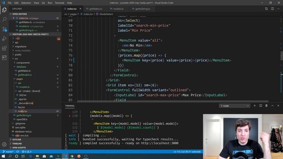The image size is (283, 159).
Task: Open the Manage gear icon
Action: point(4,144)
